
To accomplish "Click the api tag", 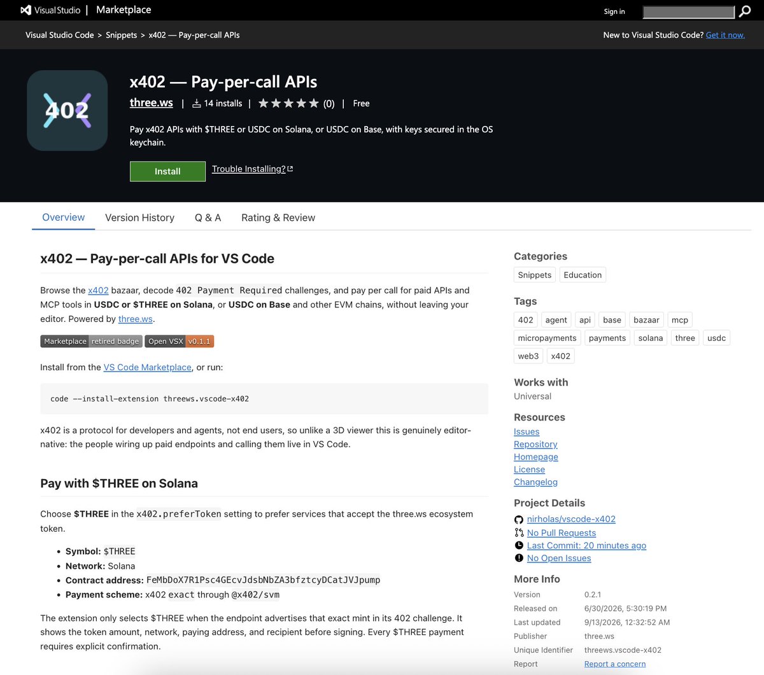I will (585, 320).
